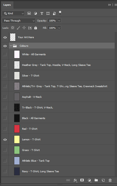Open the Pass Through blend mode dropdown
117x186 pixels.
coord(19,21)
